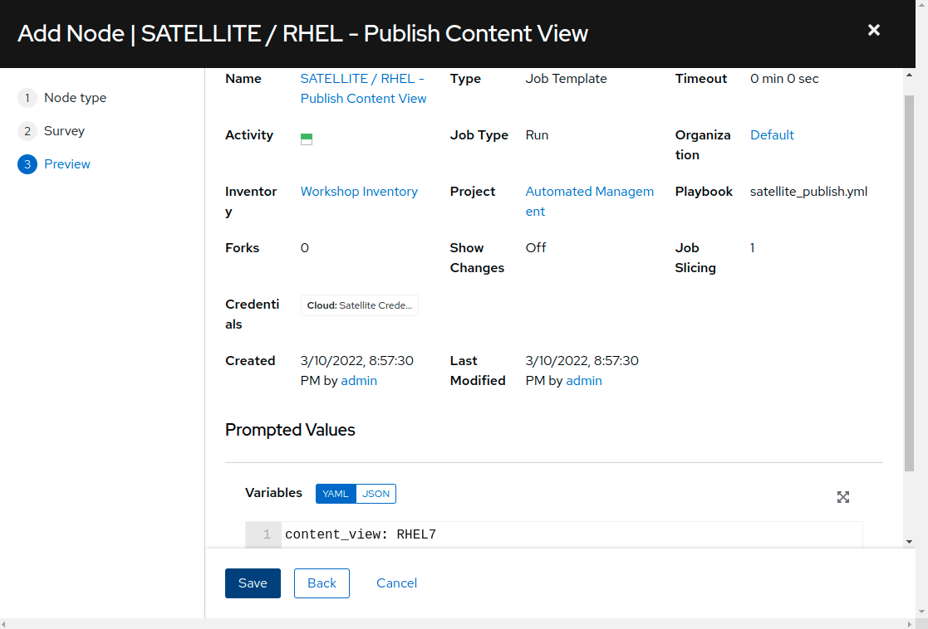928x629 pixels.
Task: Open the Satellite Credential chip
Action: (360, 305)
